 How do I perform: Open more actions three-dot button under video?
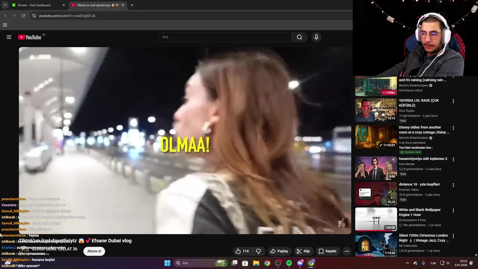(347, 251)
